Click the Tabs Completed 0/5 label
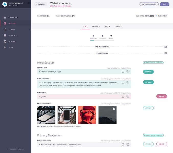 [x=65, y=16]
